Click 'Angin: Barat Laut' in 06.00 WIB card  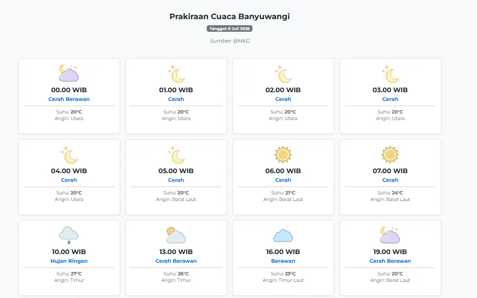click(283, 200)
